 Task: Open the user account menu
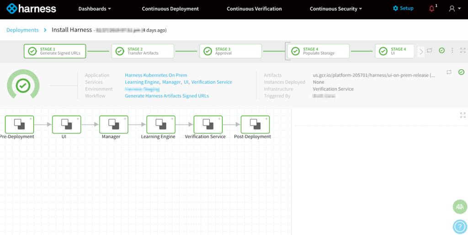click(x=455, y=9)
